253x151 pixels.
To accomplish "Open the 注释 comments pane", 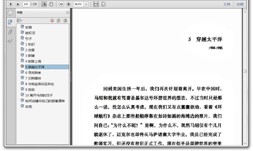I will click(240, 4).
